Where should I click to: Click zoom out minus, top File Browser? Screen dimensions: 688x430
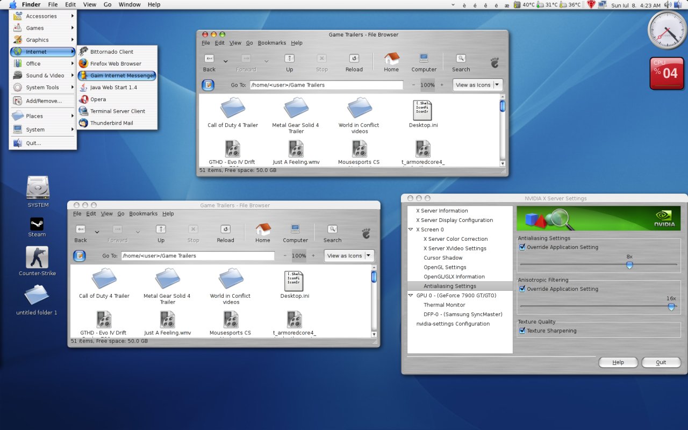coord(413,85)
